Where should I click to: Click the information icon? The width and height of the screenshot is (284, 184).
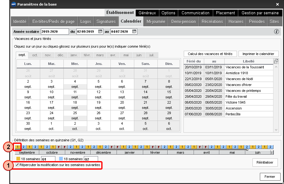pos(276,32)
